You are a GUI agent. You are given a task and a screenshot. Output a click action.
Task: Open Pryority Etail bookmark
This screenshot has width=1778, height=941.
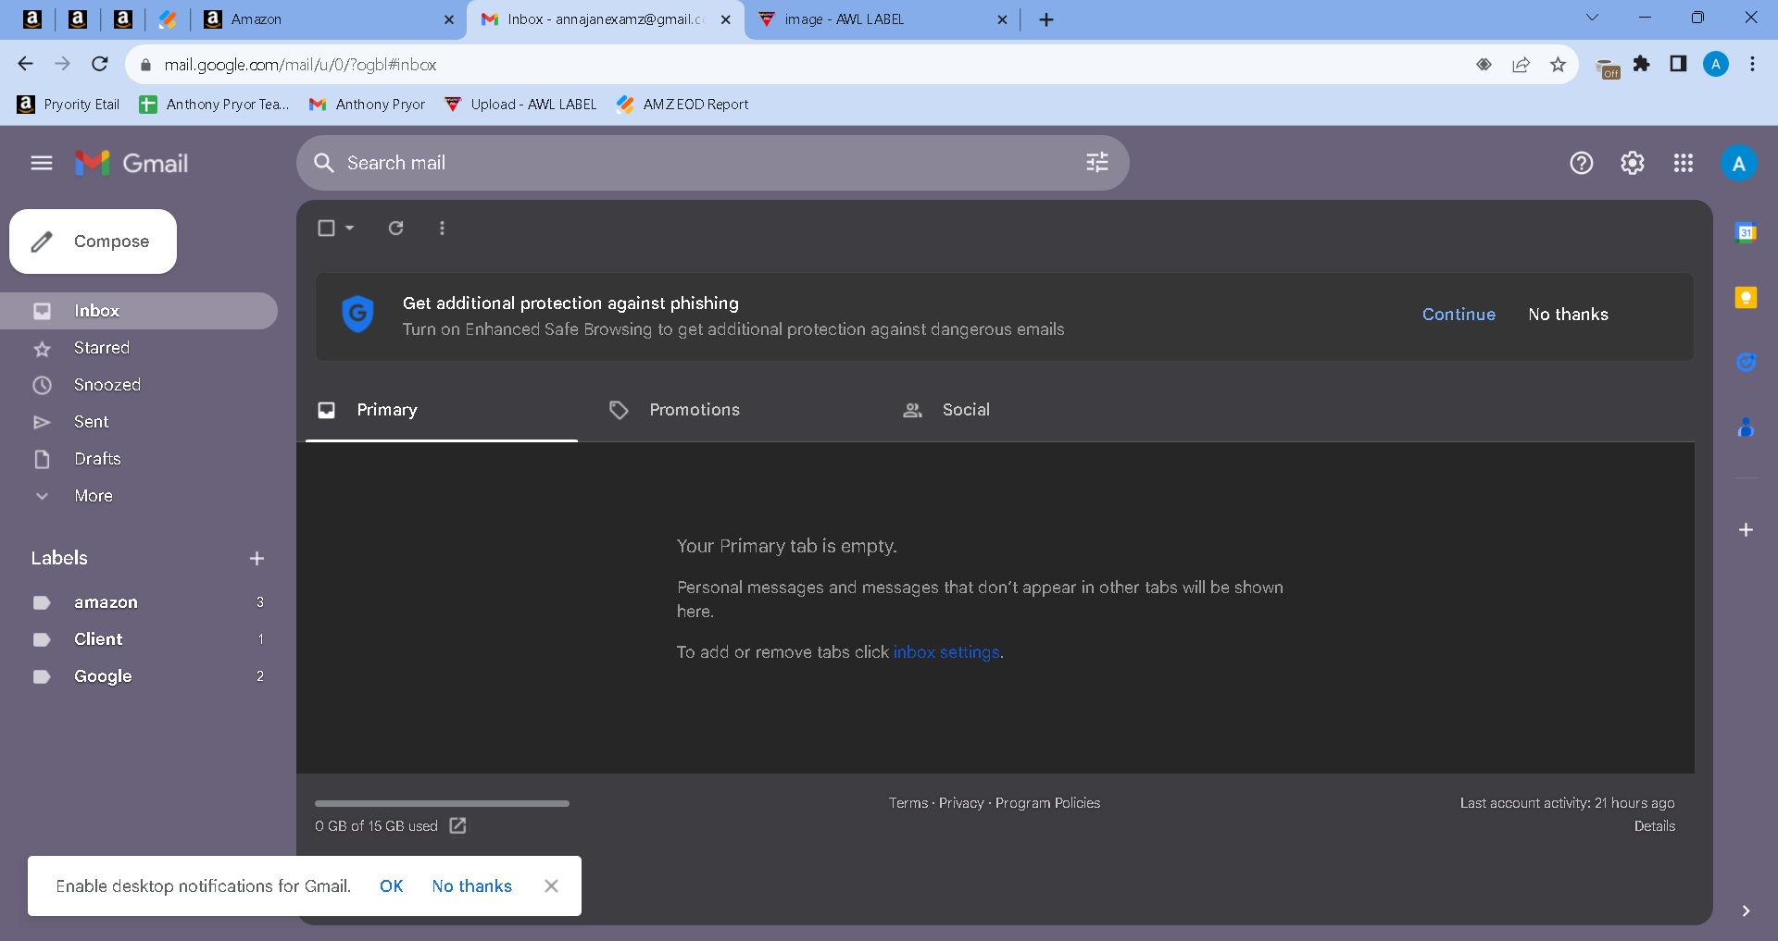click(x=69, y=105)
